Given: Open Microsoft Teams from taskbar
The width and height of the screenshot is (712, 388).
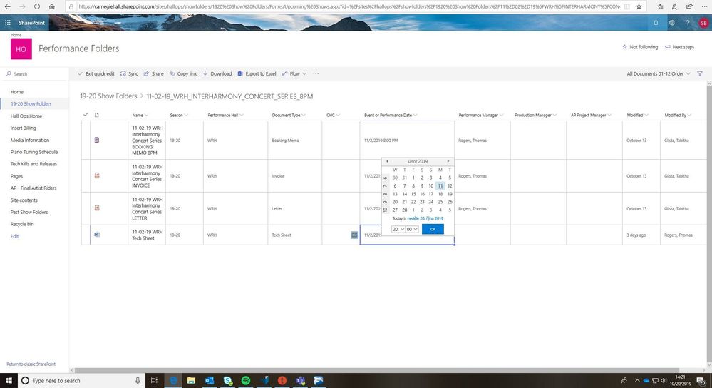Looking at the screenshot, I should [300, 380].
